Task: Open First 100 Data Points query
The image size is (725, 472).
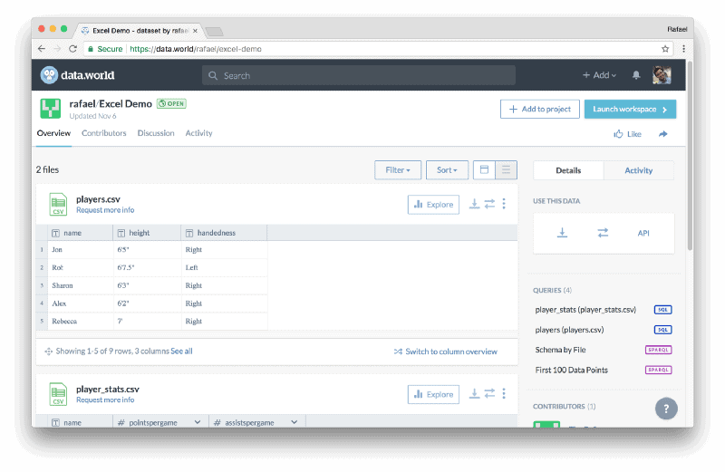Action: [x=572, y=370]
